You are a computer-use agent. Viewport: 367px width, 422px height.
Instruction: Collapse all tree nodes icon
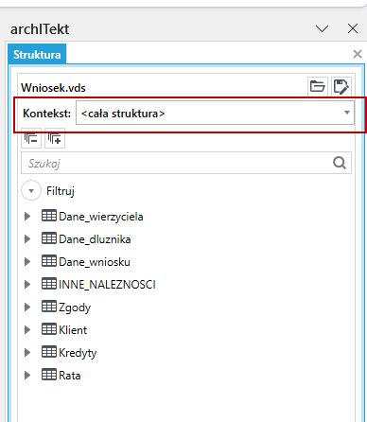[31, 138]
